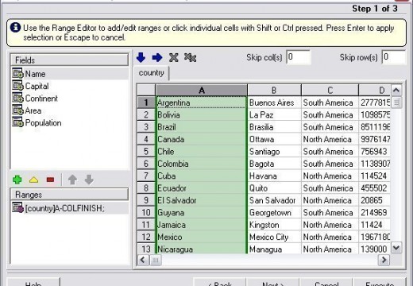Click the horizontal scrollbar thumb
This screenshot has height=286, width=413.
coord(156,260)
